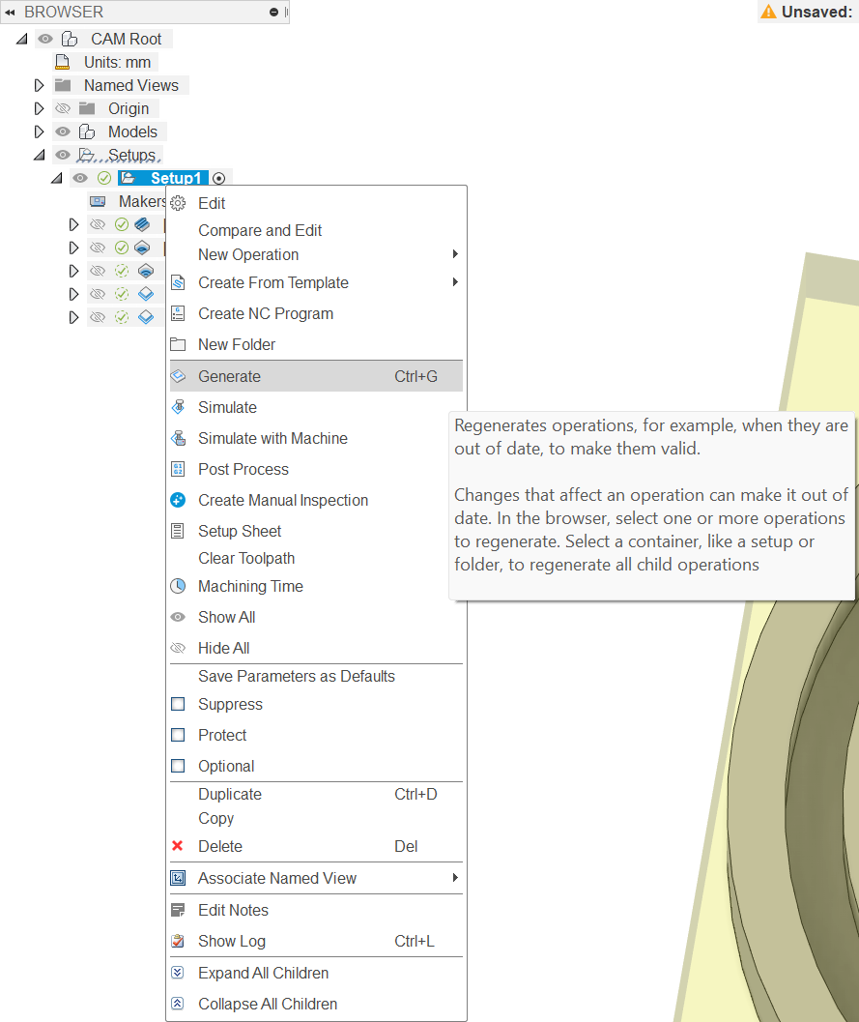Click Clear Toolpath entry
This screenshot has height=1022, width=859.
pyautogui.click(x=246, y=558)
